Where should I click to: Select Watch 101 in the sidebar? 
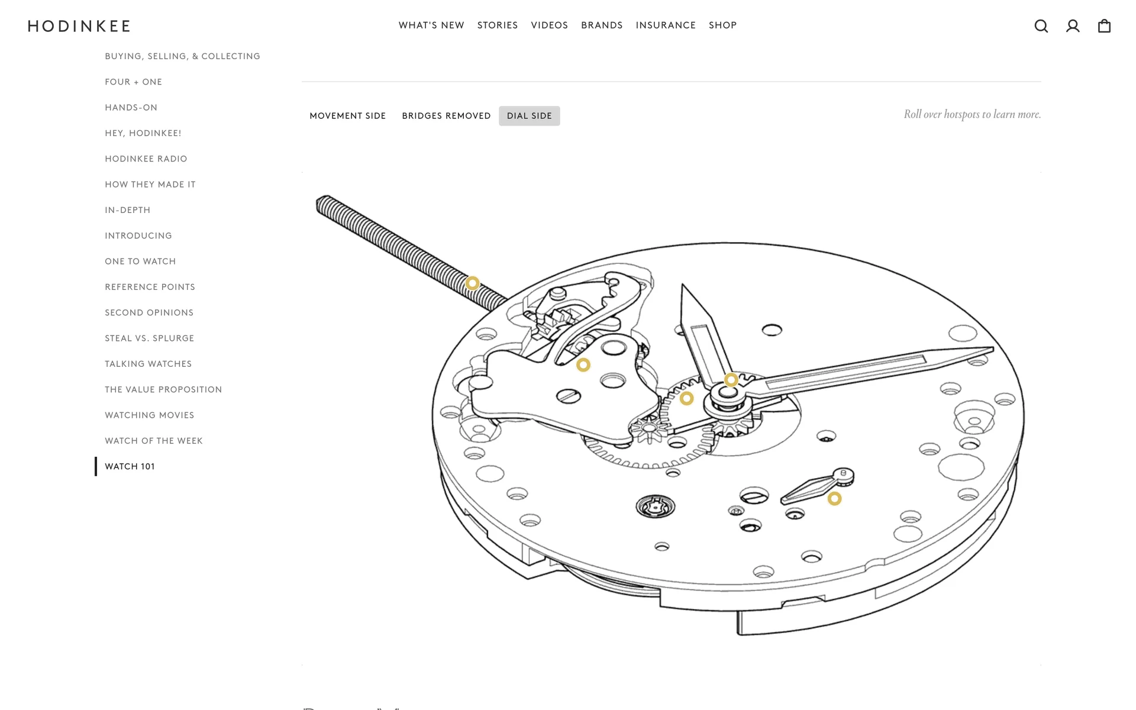(130, 466)
